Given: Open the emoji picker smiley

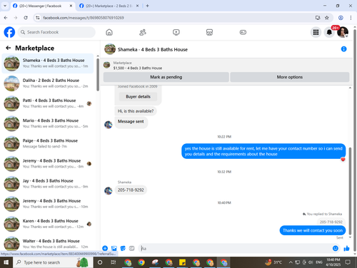Looking at the screenshot, I should (x=336, y=248).
